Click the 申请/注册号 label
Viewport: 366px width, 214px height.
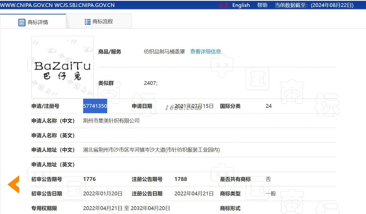45,106
